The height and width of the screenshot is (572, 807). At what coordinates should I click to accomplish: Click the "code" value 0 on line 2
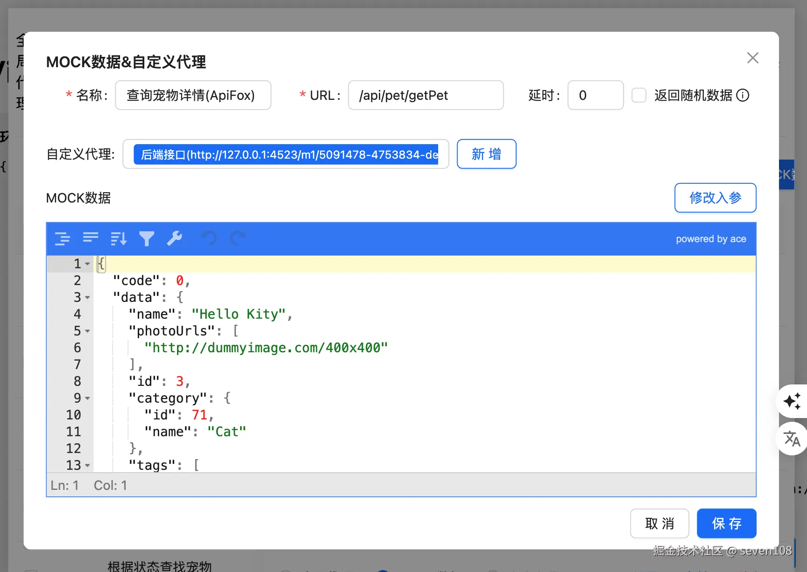click(180, 281)
